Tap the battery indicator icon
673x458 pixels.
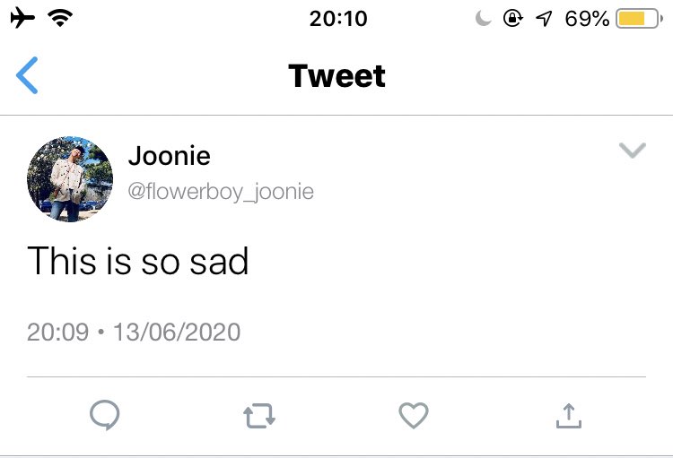coord(639,19)
